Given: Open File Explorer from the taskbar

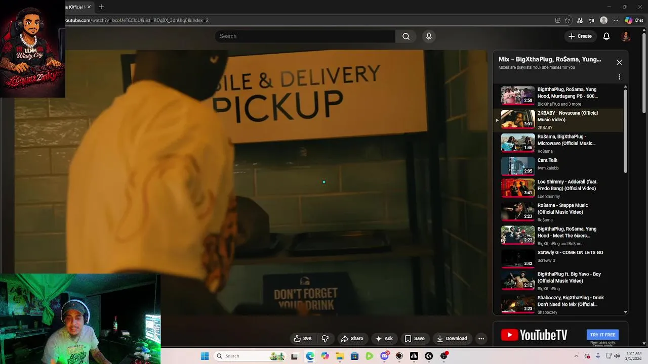Looking at the screenshot, I should click(x=340, y=356).
